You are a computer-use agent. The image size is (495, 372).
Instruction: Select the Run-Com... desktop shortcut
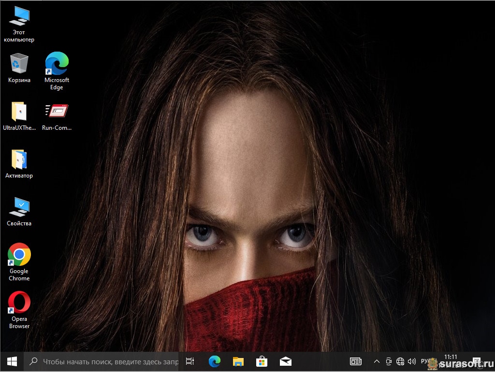(x=57, y=111)
